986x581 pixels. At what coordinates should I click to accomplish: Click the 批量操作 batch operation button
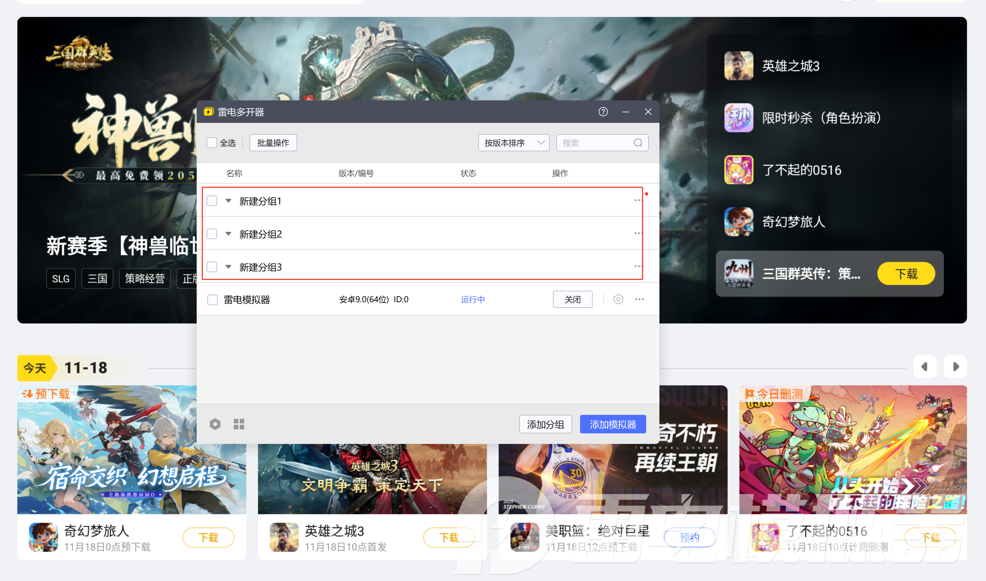click(273, 142)
